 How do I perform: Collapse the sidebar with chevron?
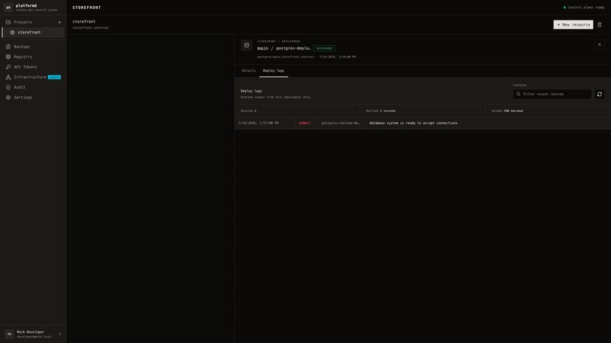(60, 334)
